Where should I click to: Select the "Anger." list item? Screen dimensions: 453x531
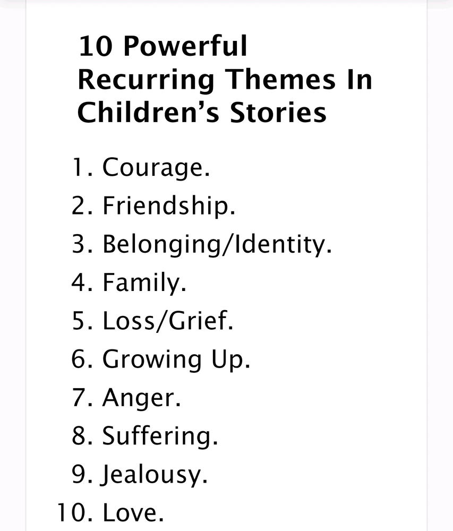click(141, 398)
